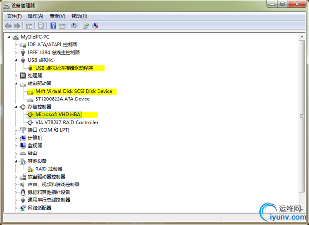Click the 网络适配器 network adapter icon
Screen dimensions: 309x225
pos(23,208)
